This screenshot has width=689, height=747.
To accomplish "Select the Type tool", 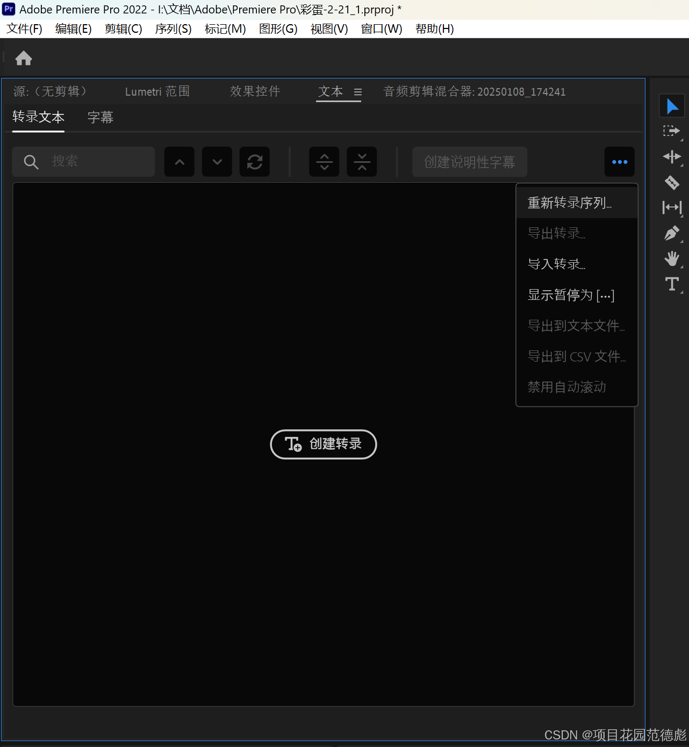I will coord(672,284).
